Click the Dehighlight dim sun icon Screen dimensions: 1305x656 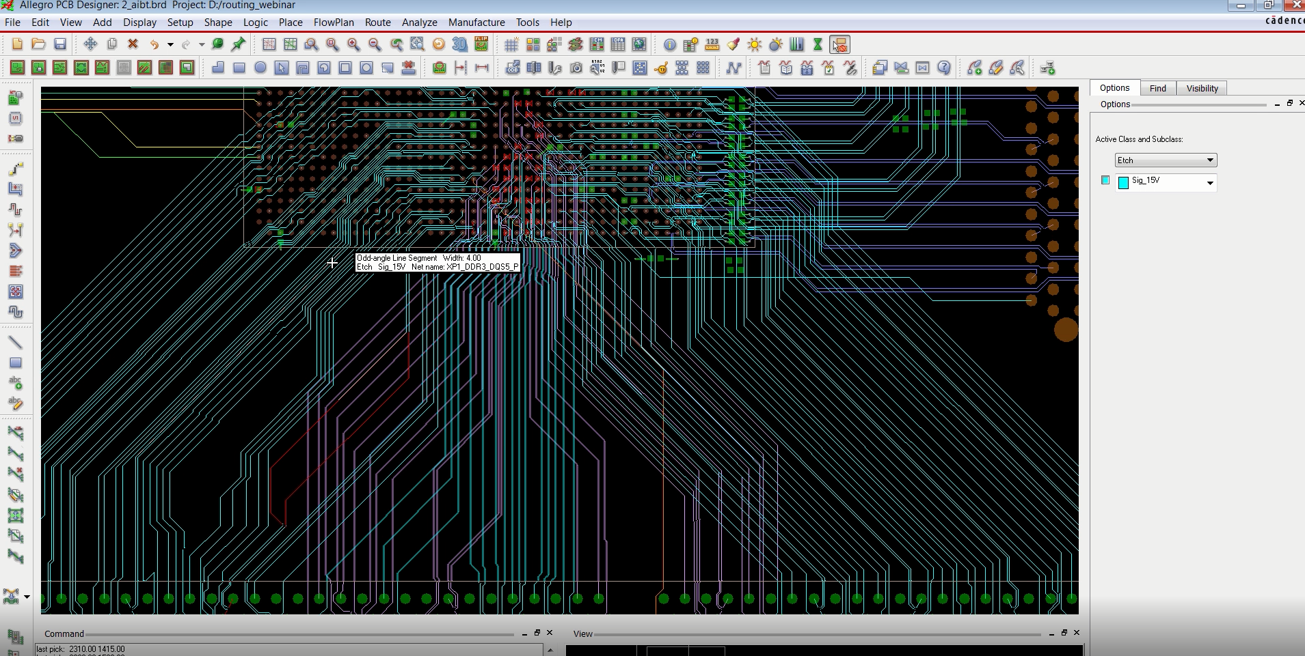click(x=776, y=44)
